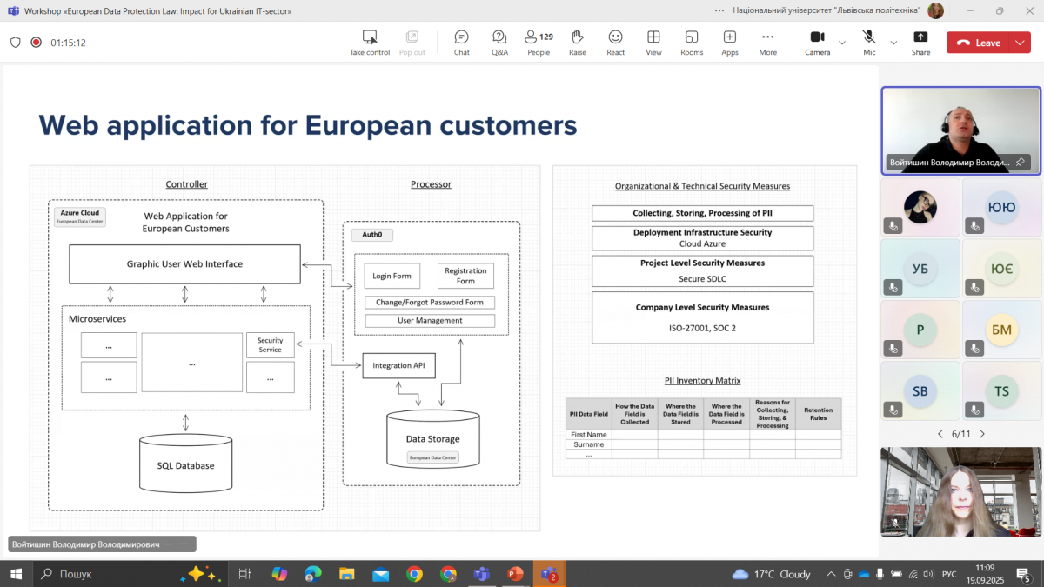This screenshot has height=587, width=1044.
Task: Open the React emoji options
Action: click(x=615, y=43)
